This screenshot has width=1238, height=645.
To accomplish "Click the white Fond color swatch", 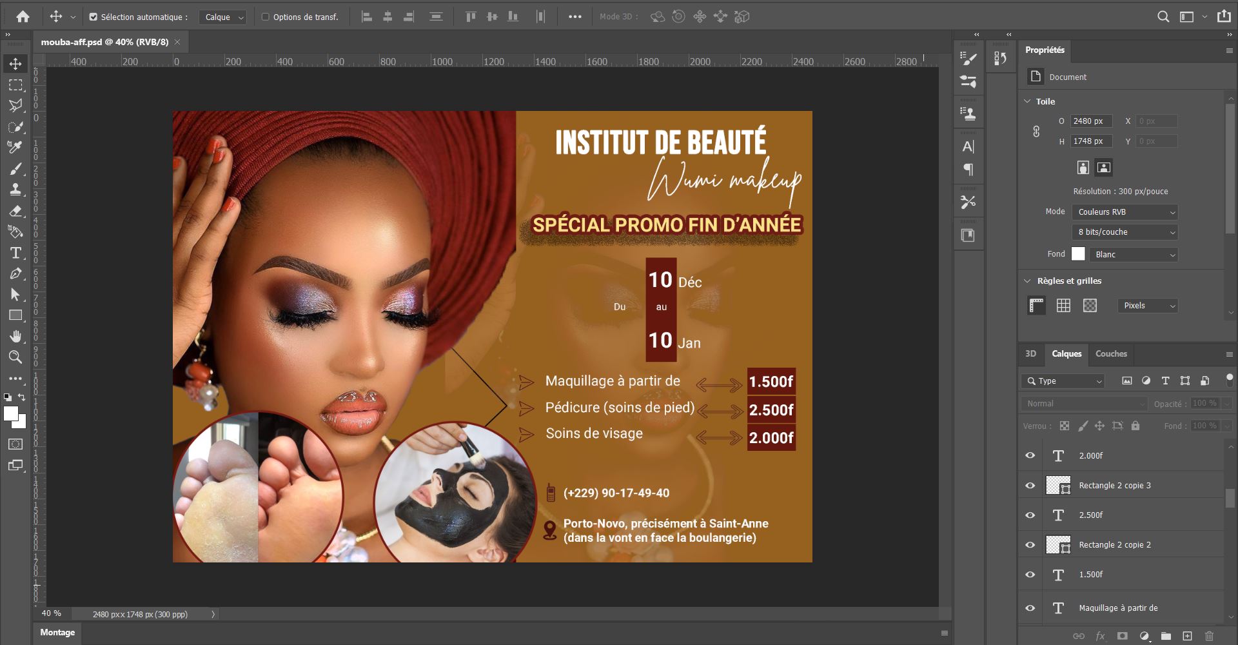I will pyautogui.click(x=1077, y=254).
